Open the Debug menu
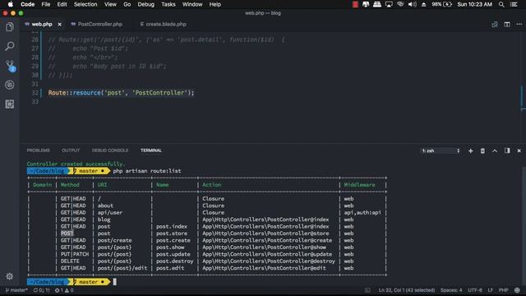This screenshot has width=526, height=296. click(x=146, y=4)
